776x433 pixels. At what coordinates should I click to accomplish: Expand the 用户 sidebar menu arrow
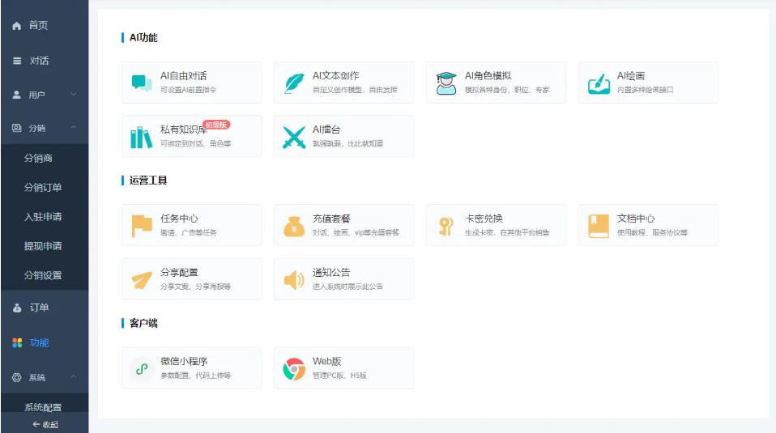74,95
